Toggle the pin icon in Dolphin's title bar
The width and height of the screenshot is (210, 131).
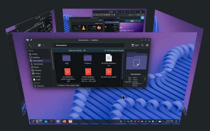pyautogui.click(x=31, y=40)
